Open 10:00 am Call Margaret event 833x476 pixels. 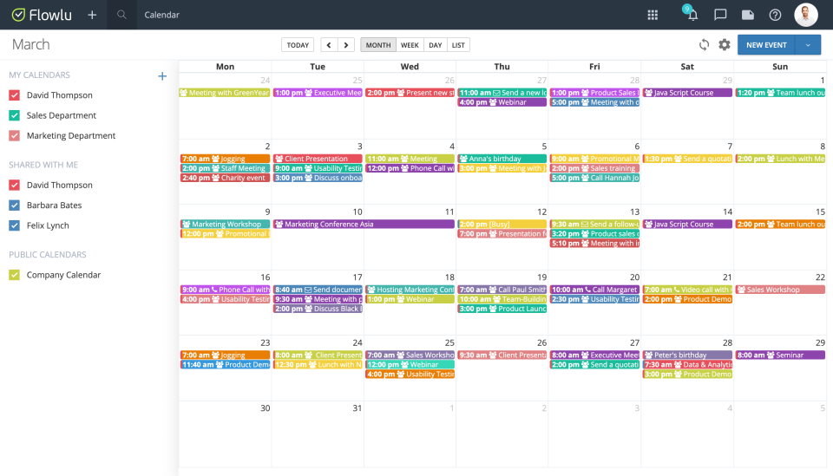pyautogui.click(x=595, y=290)
